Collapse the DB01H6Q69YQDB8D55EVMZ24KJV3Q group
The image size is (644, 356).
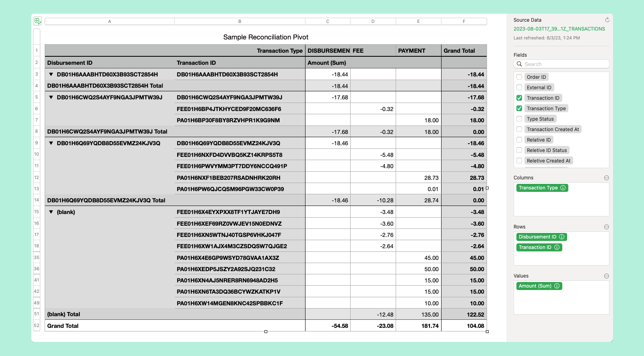click(x=51, y=143)
